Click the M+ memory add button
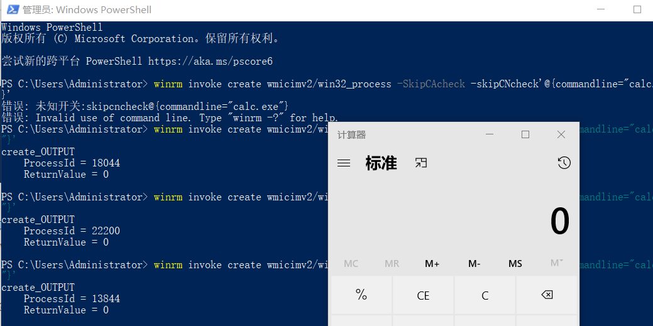This screenshot has width=653, height=326. pos(432,264)
